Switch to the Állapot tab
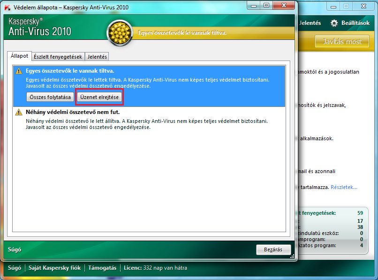 tap(19, 56)
